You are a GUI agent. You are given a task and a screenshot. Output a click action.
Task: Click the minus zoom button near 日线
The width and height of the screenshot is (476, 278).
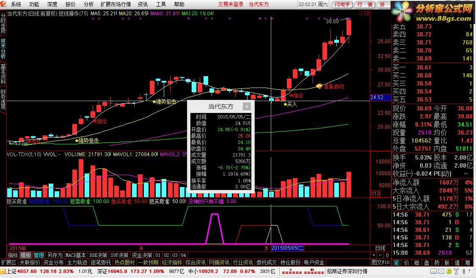(380, 255)
